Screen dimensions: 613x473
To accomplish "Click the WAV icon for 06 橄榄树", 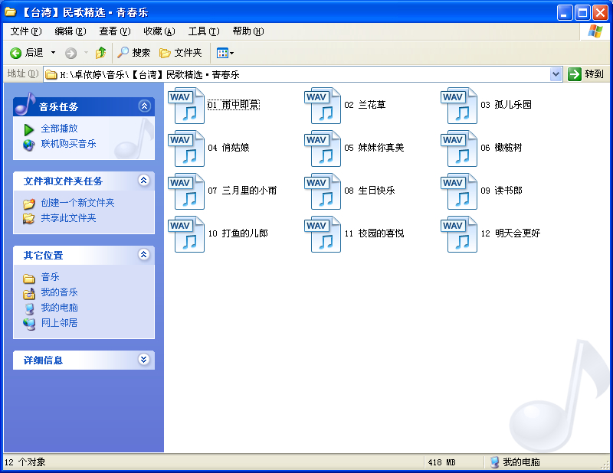I will (x=459, y=148).
